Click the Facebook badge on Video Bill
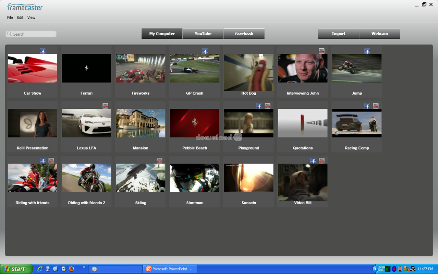 tap(313, 160)
